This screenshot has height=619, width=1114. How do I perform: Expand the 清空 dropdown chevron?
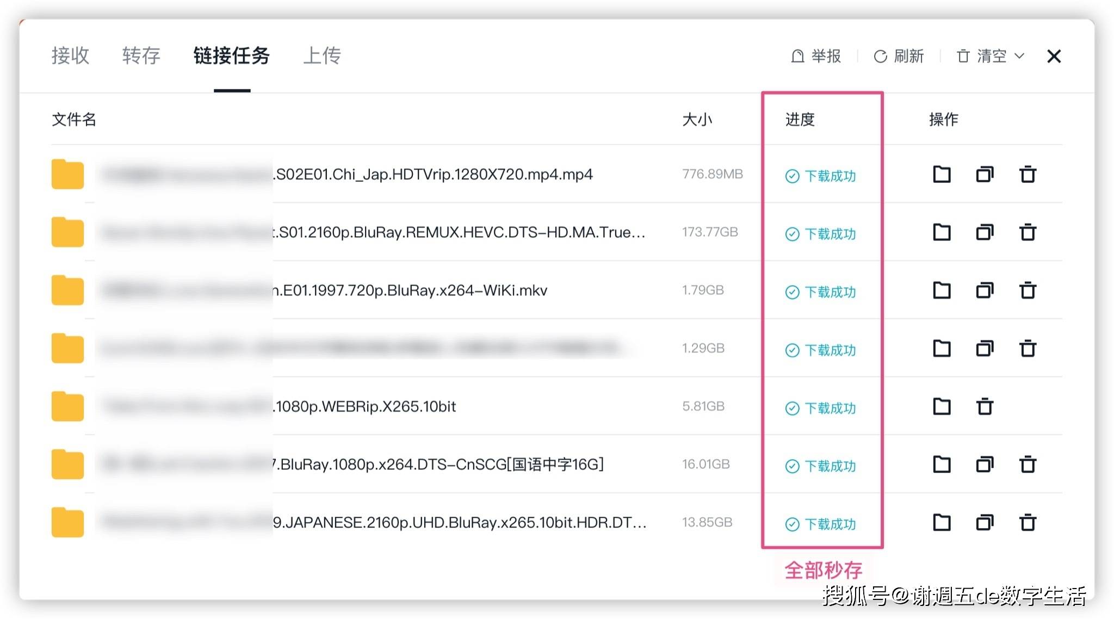click(x=1020, y=56)
